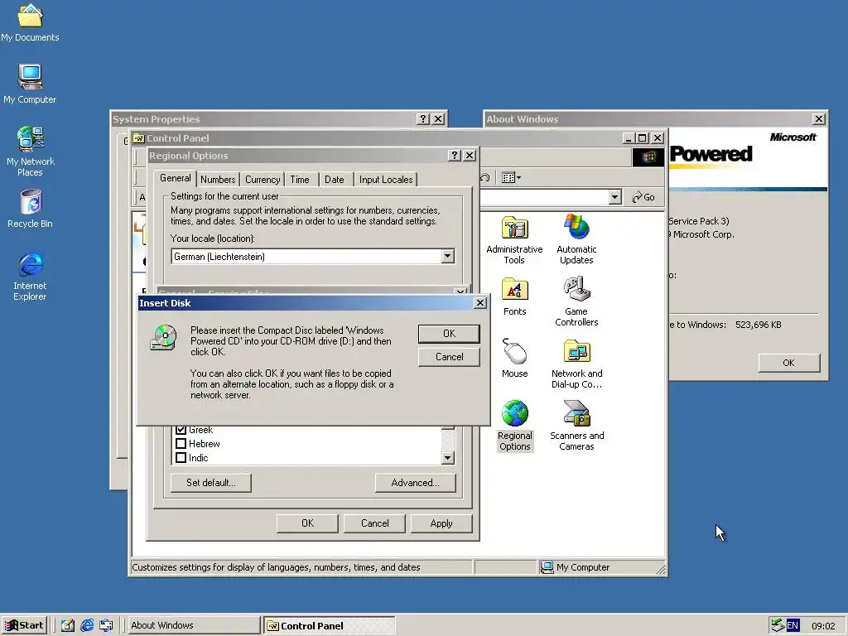The width and height of the screenshot is (848, 636).
Task: Switch to the Numbers tab
Action: [x=218, y=180]
